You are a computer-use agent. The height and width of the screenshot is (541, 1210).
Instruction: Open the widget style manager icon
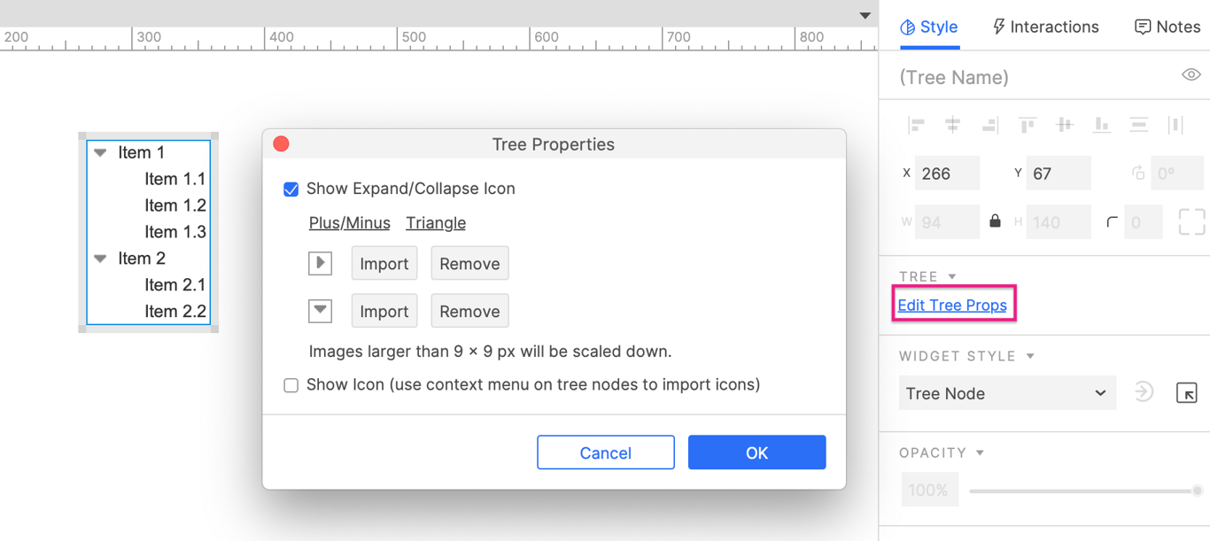pyautogui.click(x=1186, y=392)
